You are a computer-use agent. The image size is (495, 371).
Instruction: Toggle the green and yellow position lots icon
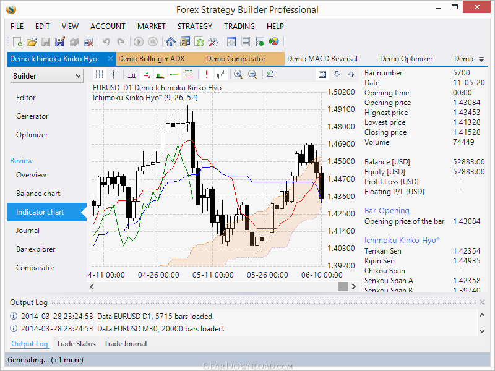pos(160,75)
